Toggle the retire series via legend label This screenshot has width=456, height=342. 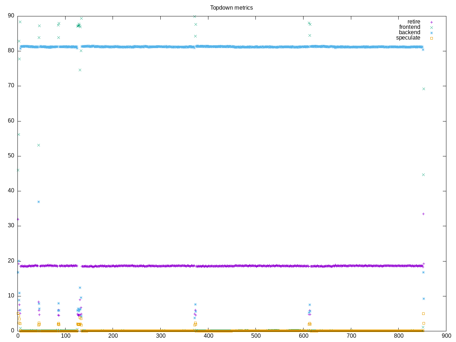tap(414, 22)
